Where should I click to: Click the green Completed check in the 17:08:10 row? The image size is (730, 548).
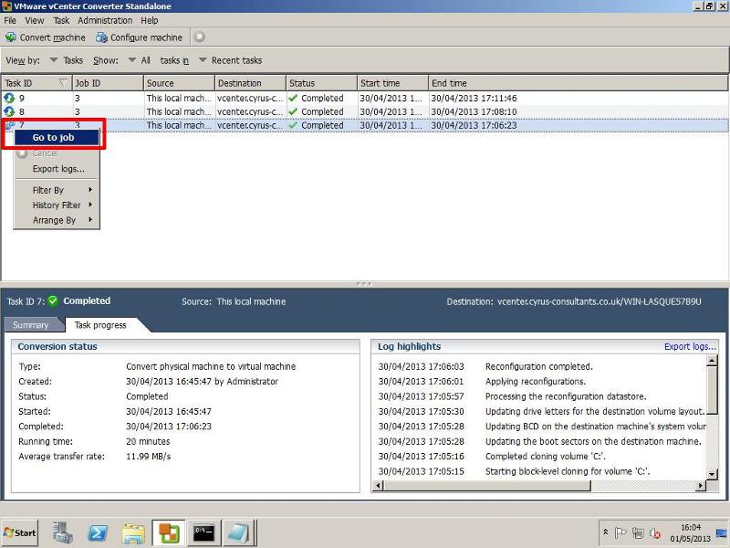[293, 111]
